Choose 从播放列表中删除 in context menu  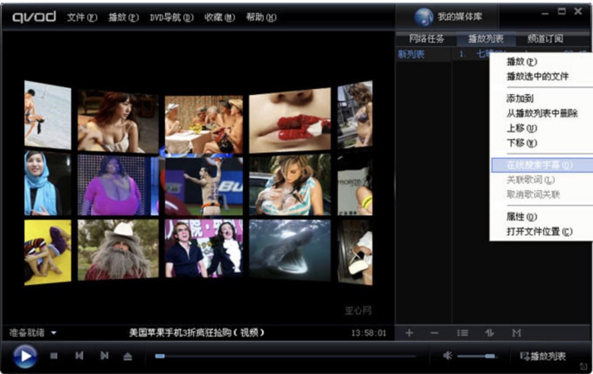point(542,113)
